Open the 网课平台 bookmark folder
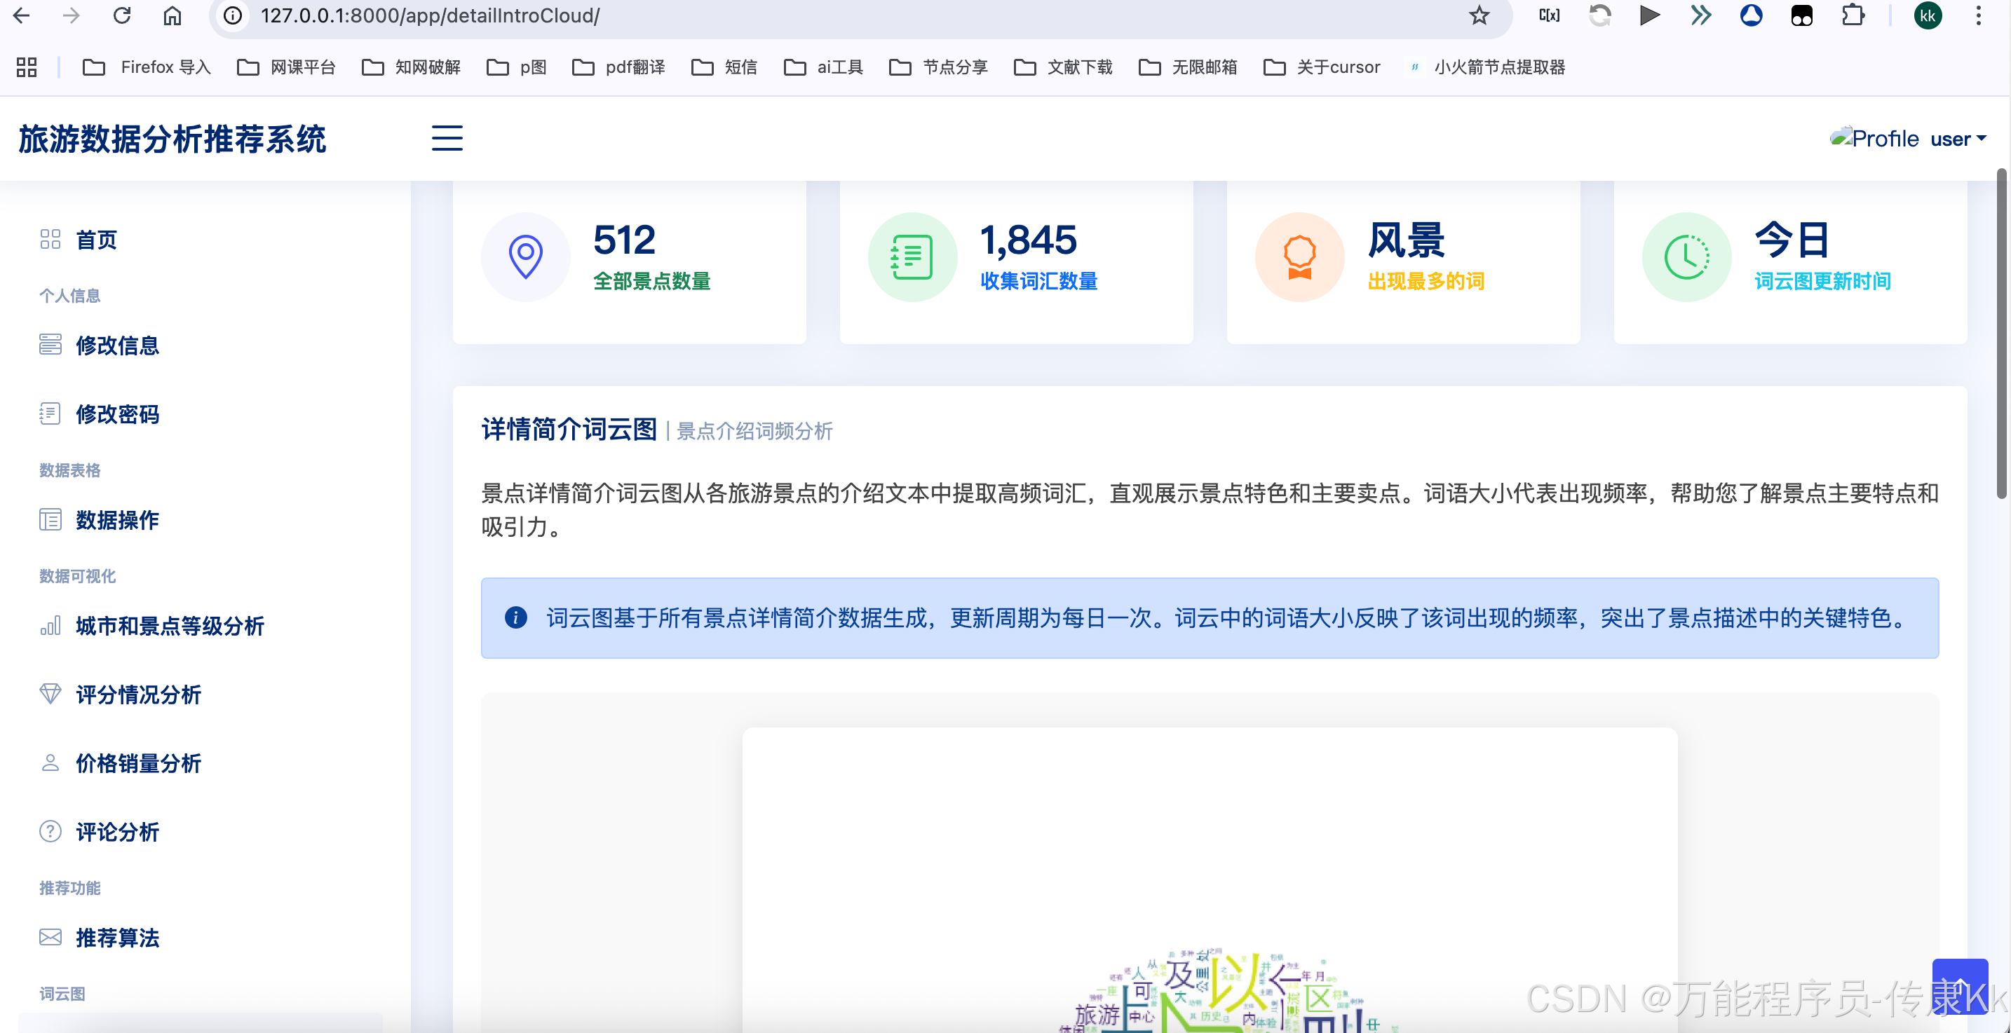This screenshot has height=1033, width=2011. [287, 67]
